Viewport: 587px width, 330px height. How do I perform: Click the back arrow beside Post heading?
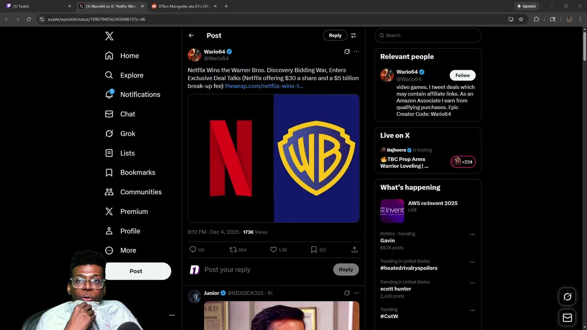coord(191,35)
